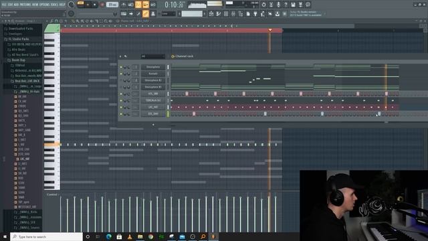Open the tempo tapper icon
428x241 pixels.
coord(263,13)
